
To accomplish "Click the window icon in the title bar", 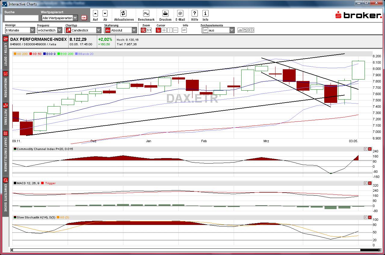I will 5,4.
